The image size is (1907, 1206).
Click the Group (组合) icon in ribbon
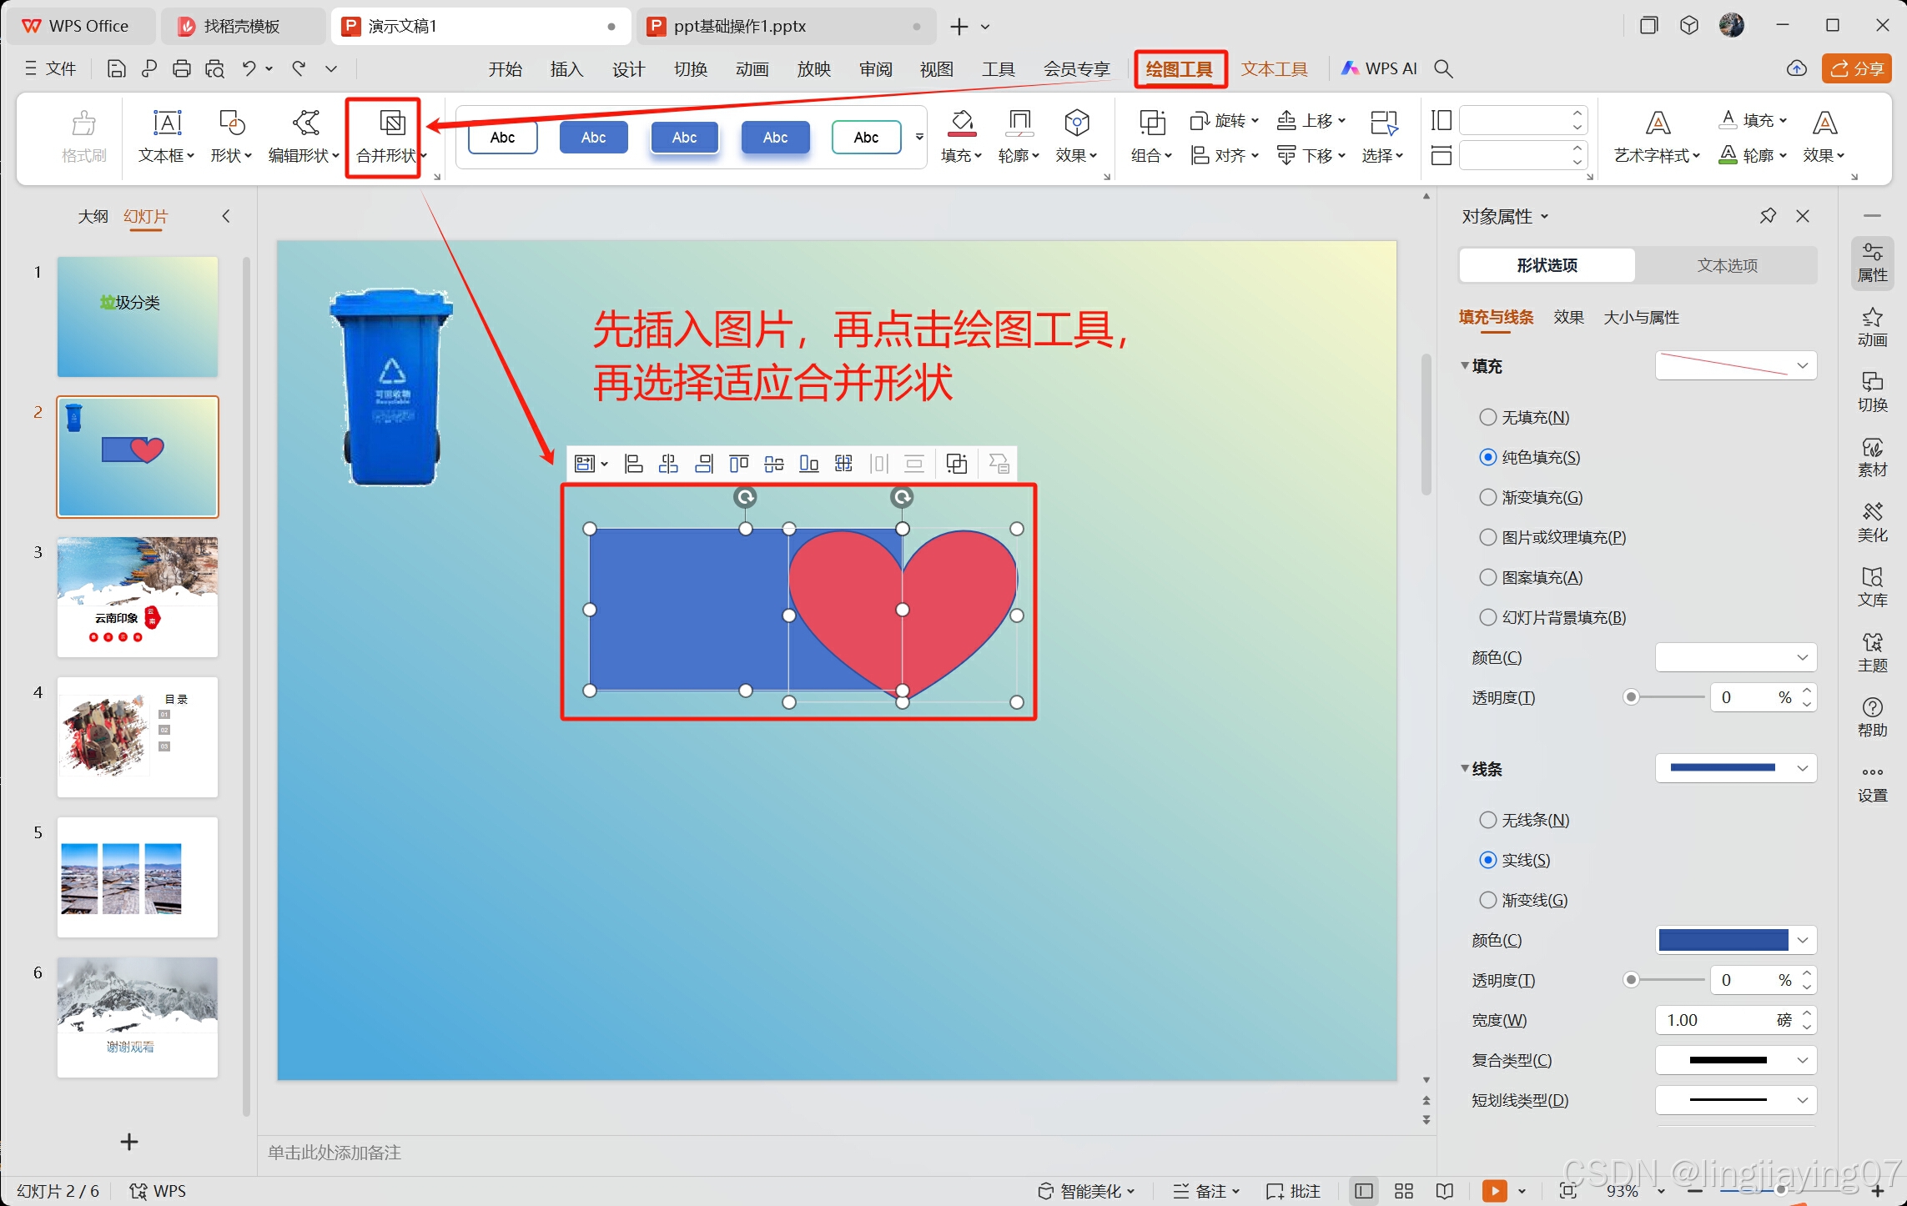tap(1152, 123)
